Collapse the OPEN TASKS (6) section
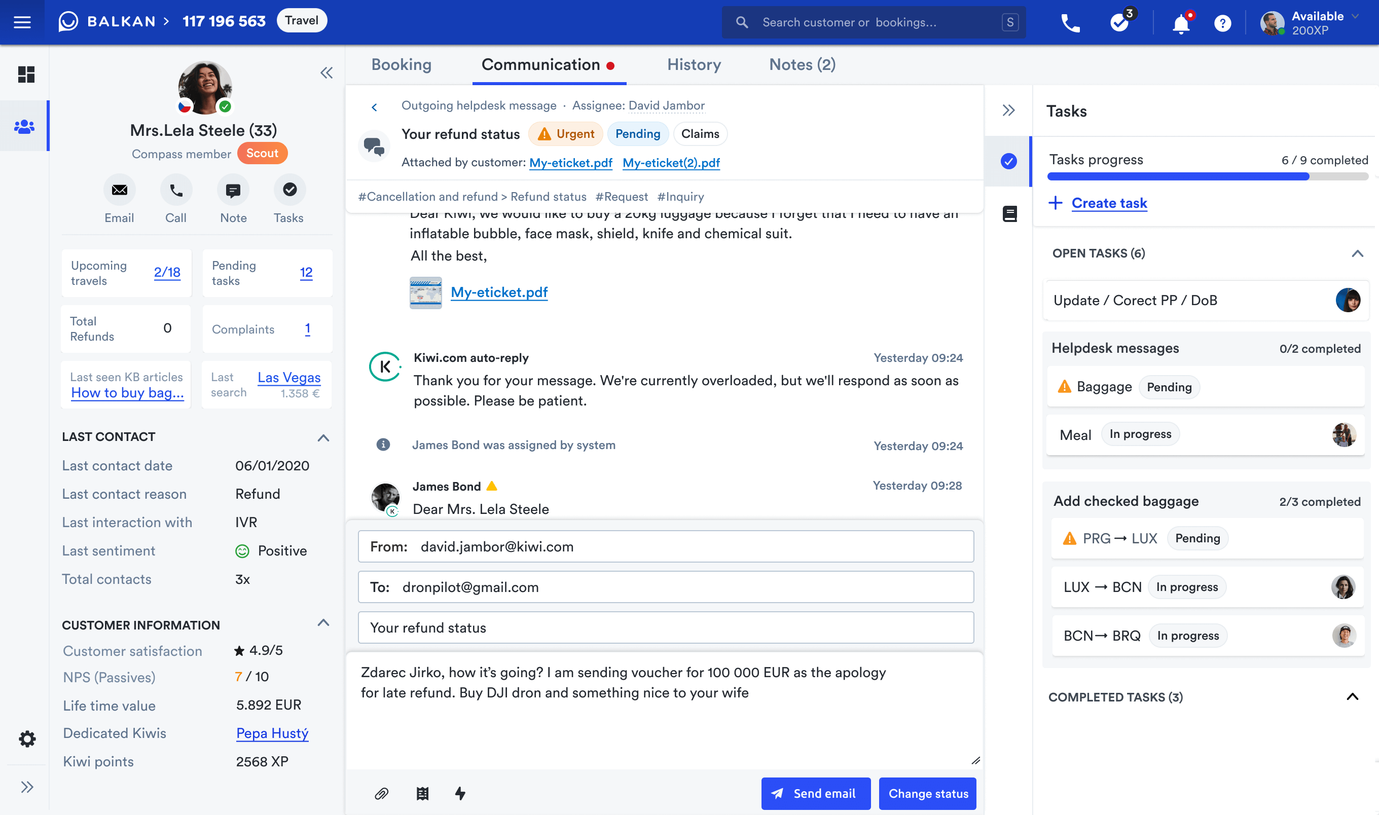Screen dimensions: 1379x815 tap(1357, 253)
